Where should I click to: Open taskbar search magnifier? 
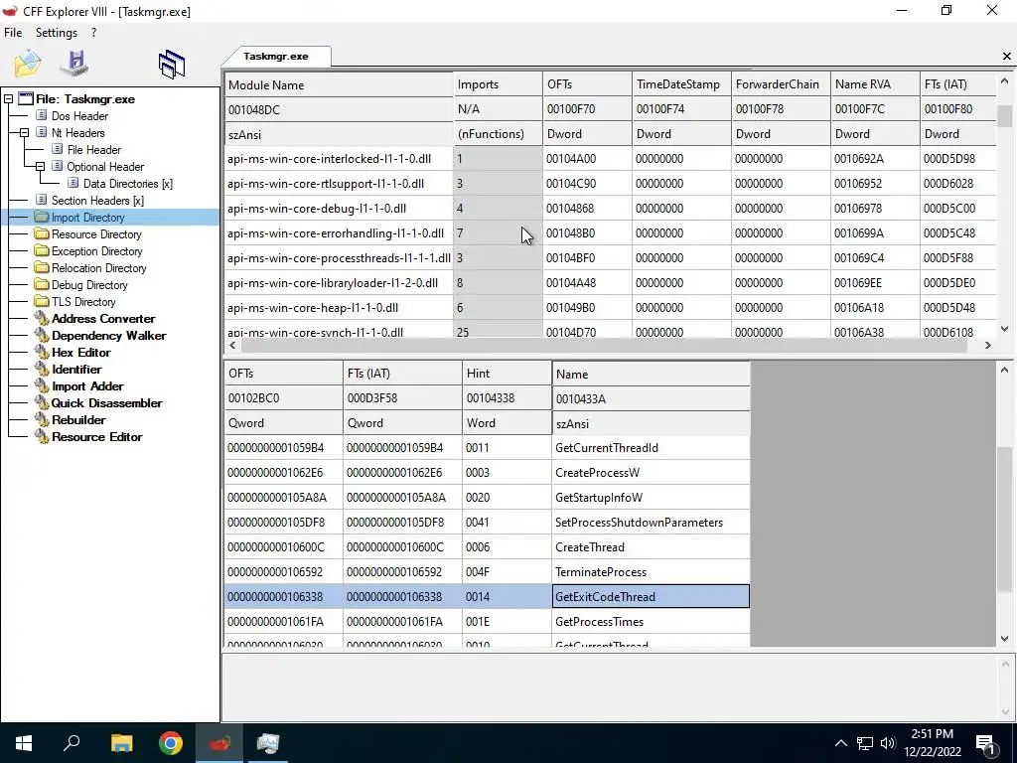pos(72,743)
